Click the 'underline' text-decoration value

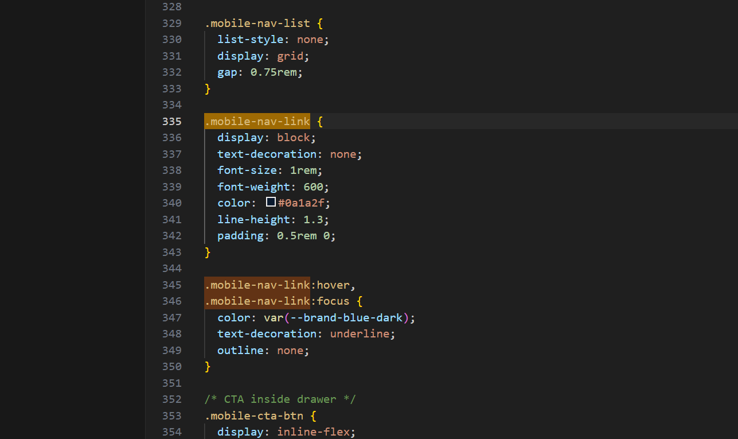(x=360, y=333)
